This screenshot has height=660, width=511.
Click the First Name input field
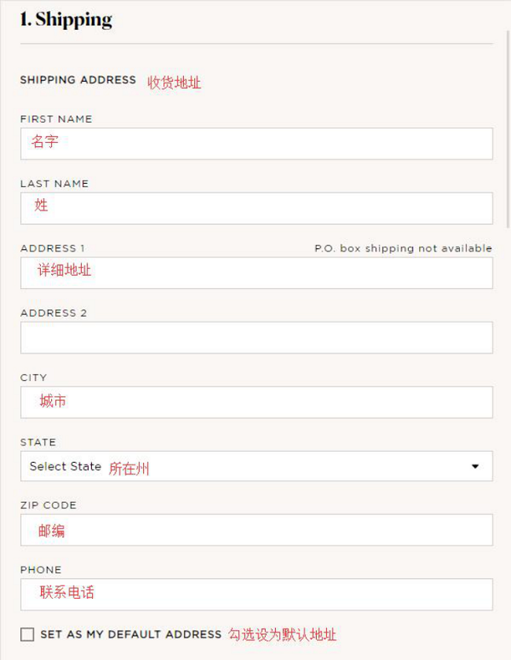(256, 144)
